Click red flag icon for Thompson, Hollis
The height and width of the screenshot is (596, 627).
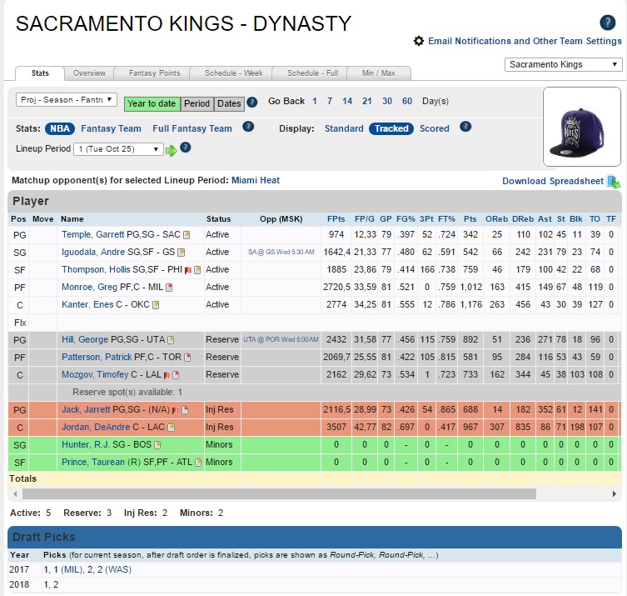[188, 270]
